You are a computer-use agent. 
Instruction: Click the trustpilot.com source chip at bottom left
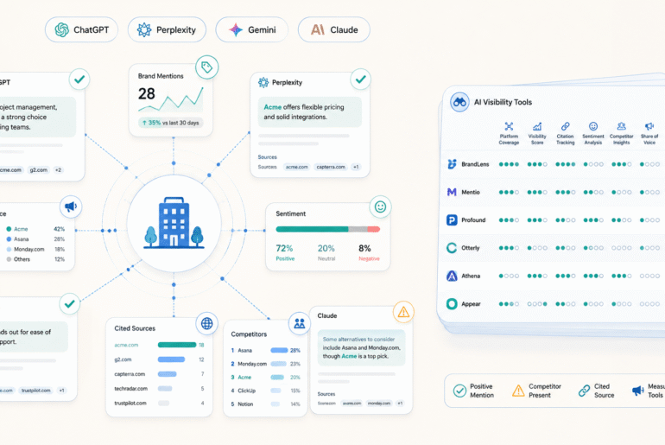coord(36,391)
